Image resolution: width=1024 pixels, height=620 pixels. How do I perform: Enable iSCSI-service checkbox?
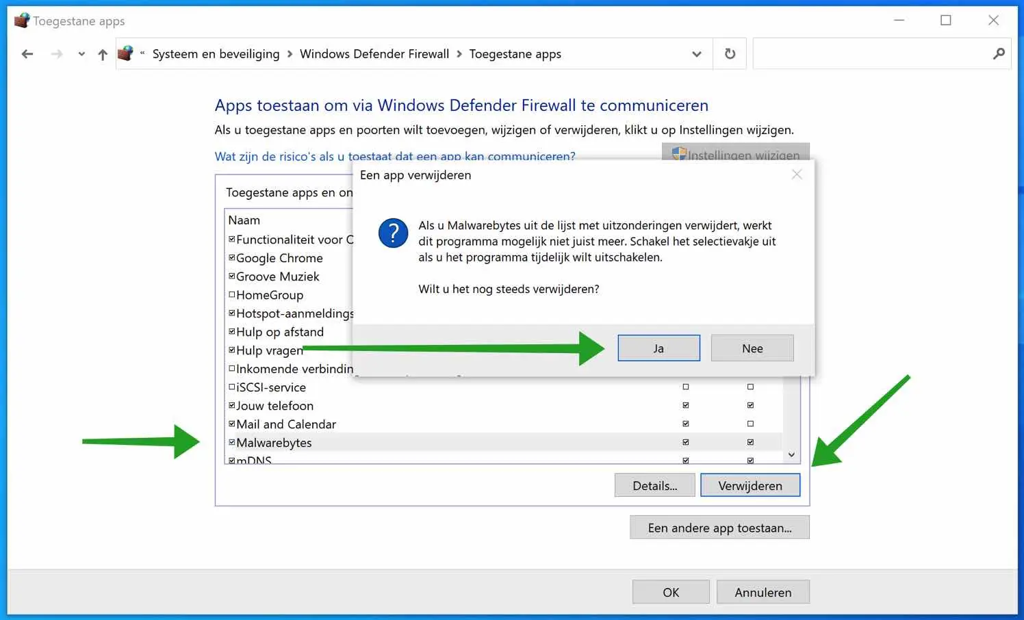[x=231, y=387]
